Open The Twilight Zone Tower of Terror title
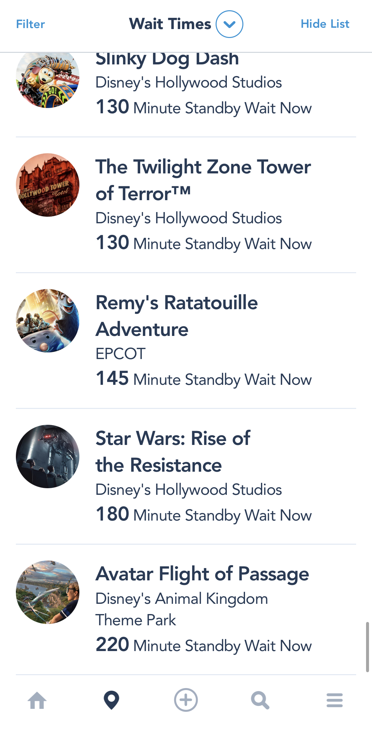The height and width of the screenshot is (729, 372). point(203,180)
